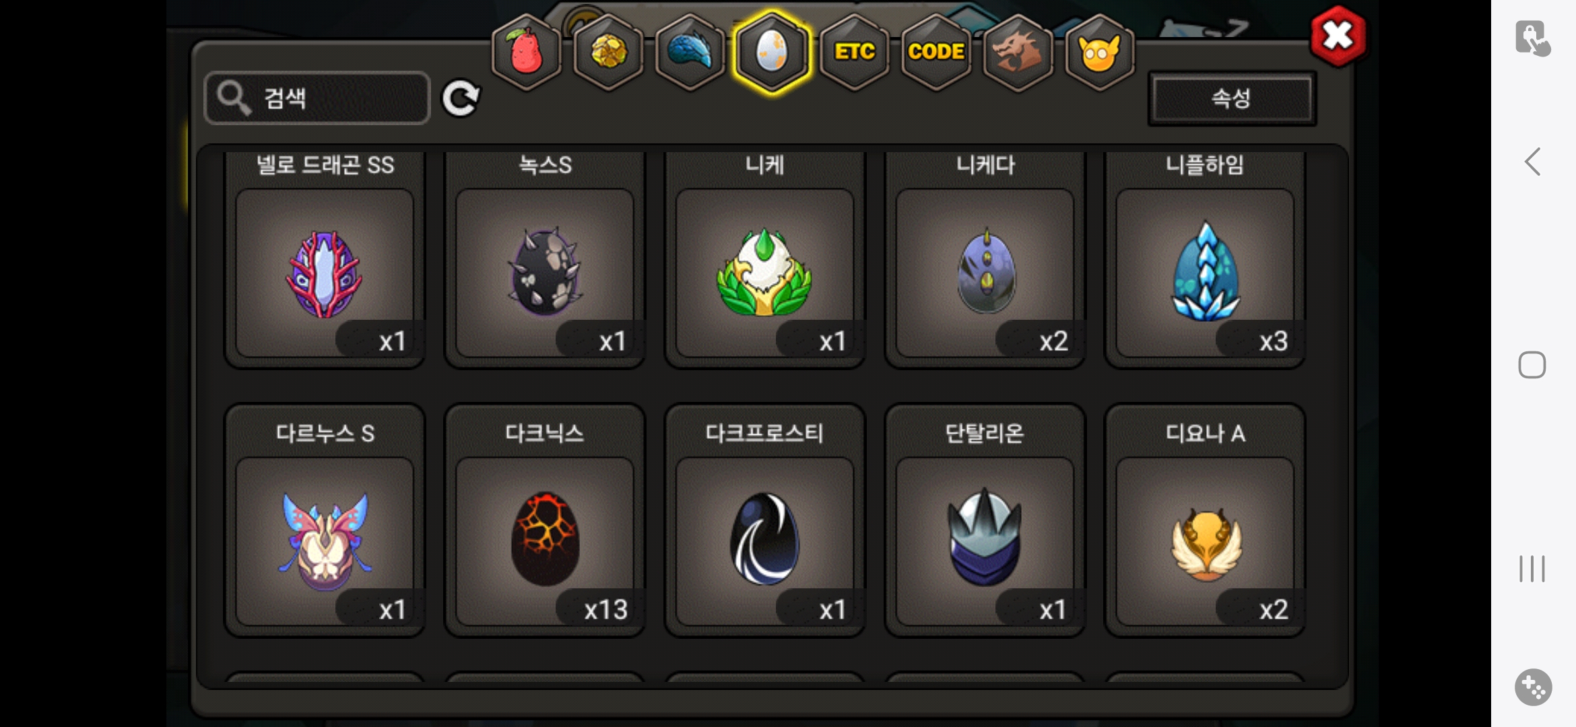This screenshot has width=1576, height=727.
Task: Open the 속성 attribute filter button
Action: 1232,99
